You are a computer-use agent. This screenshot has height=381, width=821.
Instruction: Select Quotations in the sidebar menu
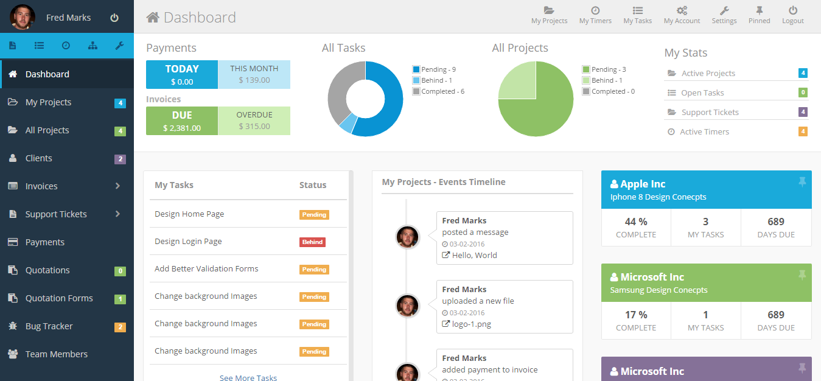(67, 270)
